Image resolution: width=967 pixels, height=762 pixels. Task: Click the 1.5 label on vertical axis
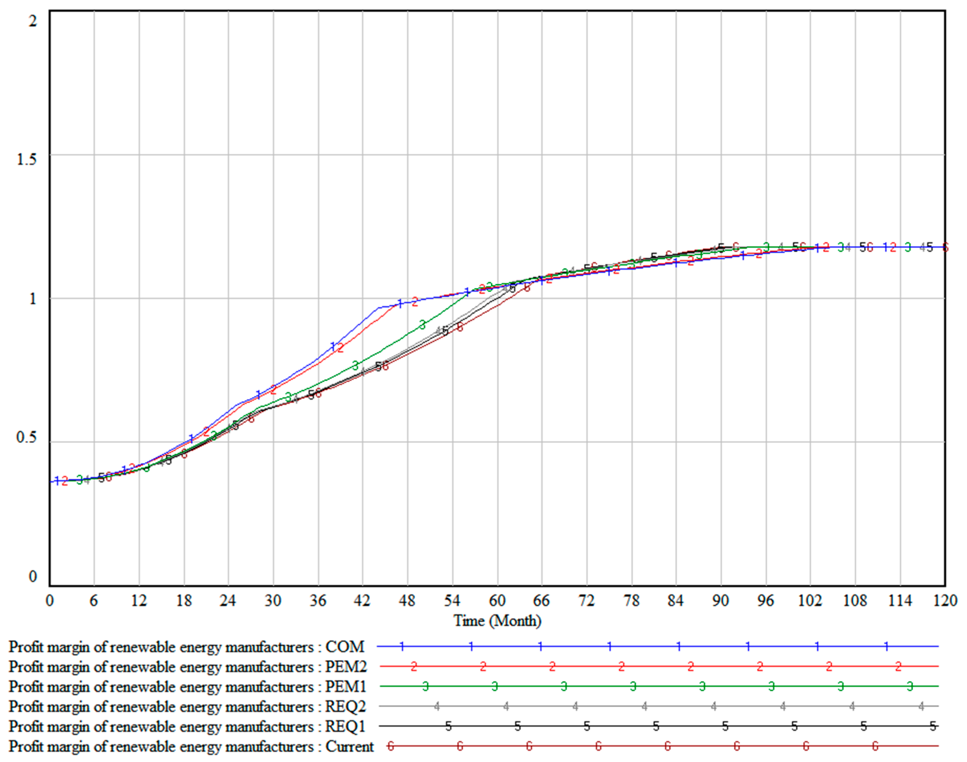point(26,159)
